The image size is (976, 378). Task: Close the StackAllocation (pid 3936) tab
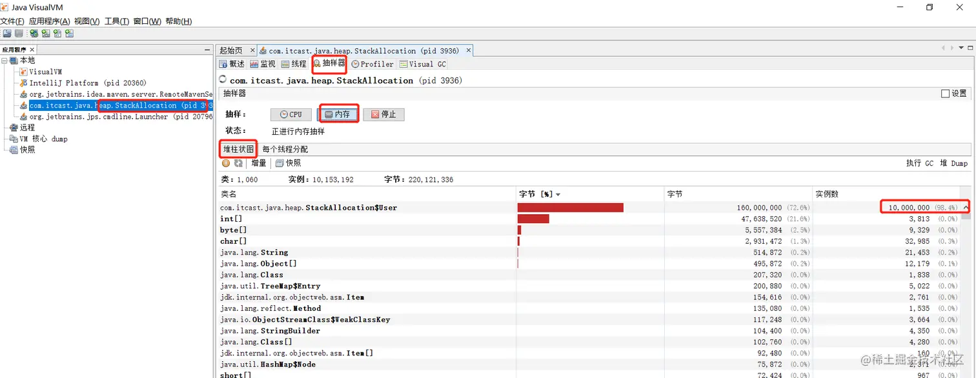tap(469, 50)
